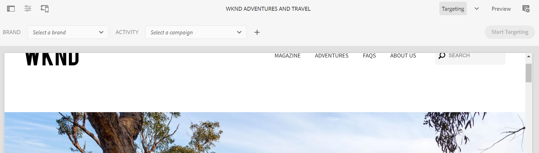Click the WKND logo
The height and width of the screenshot is (153, 539).
tap(52, 59)
